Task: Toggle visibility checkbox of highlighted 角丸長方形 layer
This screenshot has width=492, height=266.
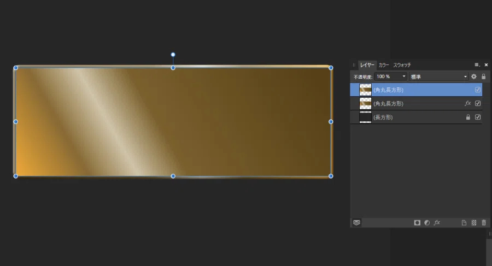Action: [478, 90]
